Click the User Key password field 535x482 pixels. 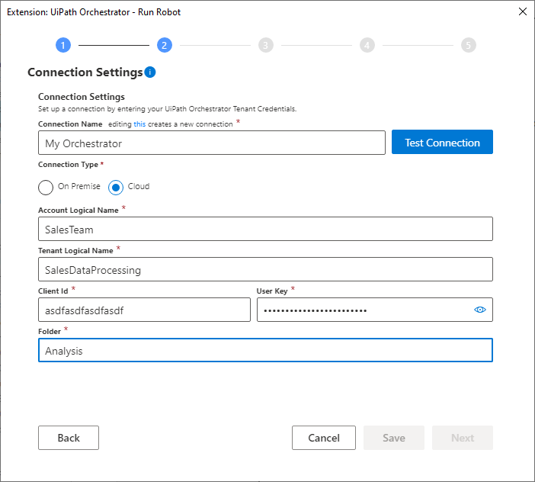coord(375,310)
